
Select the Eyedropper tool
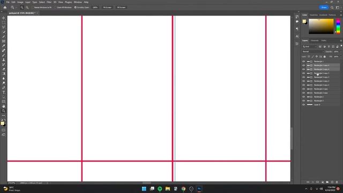click(x=4, y=46)
